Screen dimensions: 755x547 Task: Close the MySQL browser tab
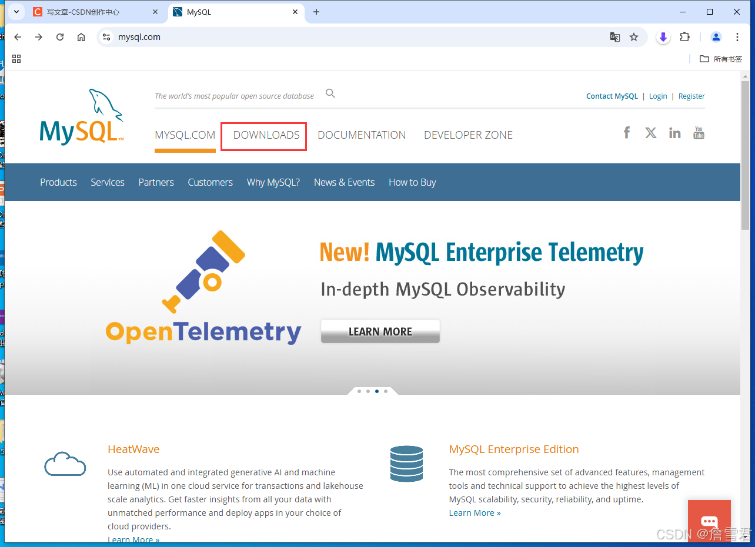coord(294,12)
